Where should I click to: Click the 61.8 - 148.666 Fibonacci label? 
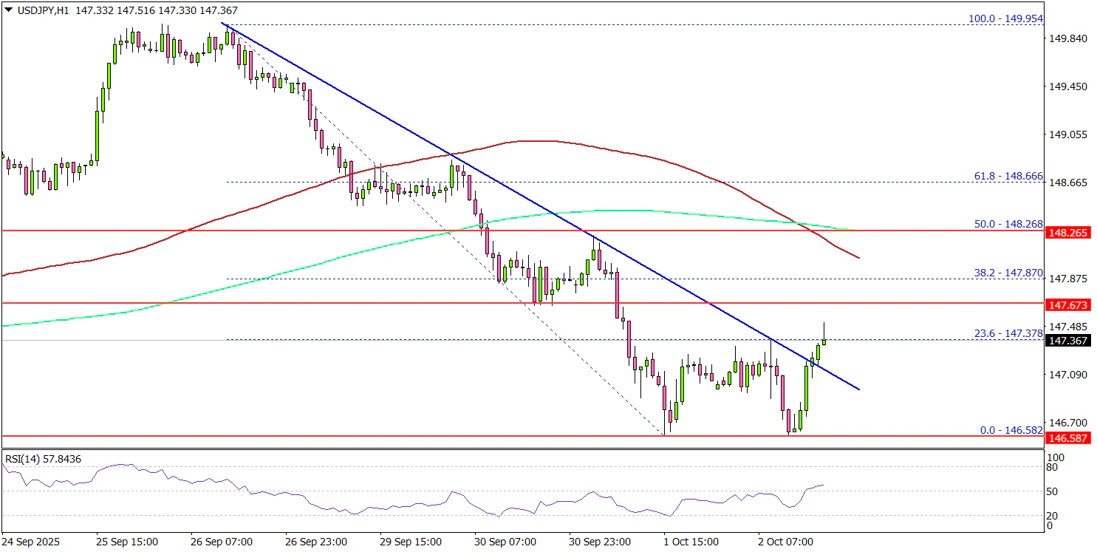coord(1009,177)
